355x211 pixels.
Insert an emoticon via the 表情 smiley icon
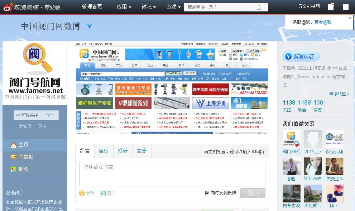pyautogui.click(x=82, y=193)
